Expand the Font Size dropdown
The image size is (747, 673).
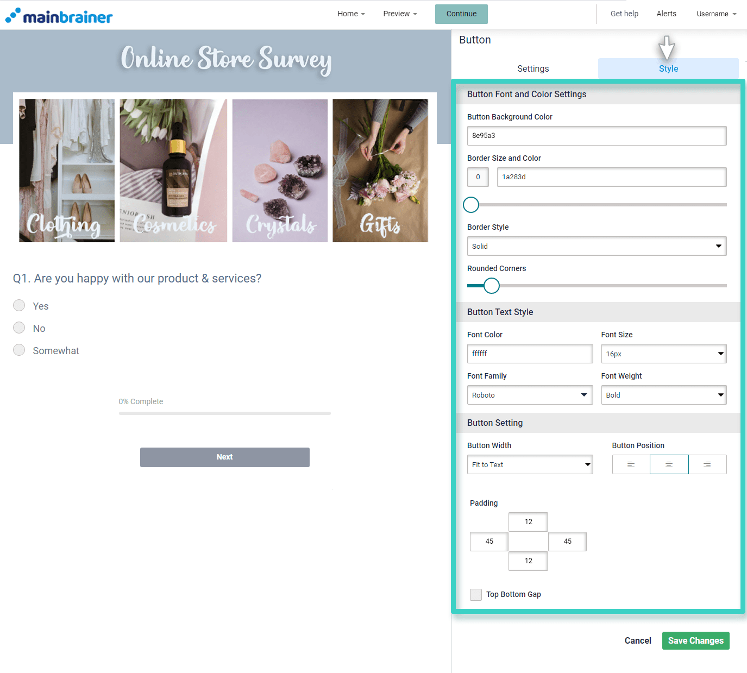(x=663, y=354)
